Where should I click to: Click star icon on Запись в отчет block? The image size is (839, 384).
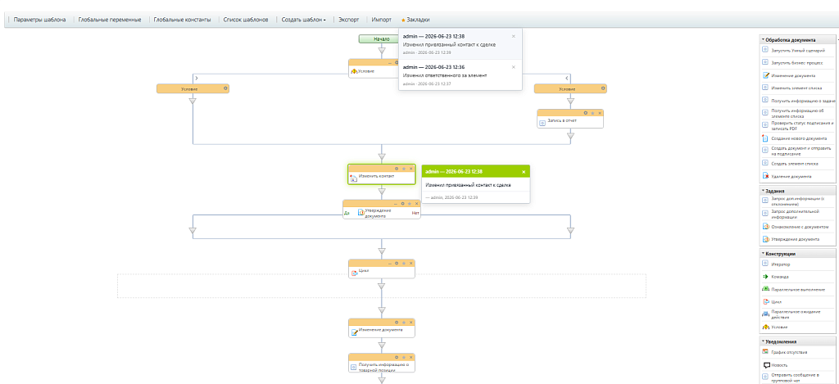click(592, 113)
